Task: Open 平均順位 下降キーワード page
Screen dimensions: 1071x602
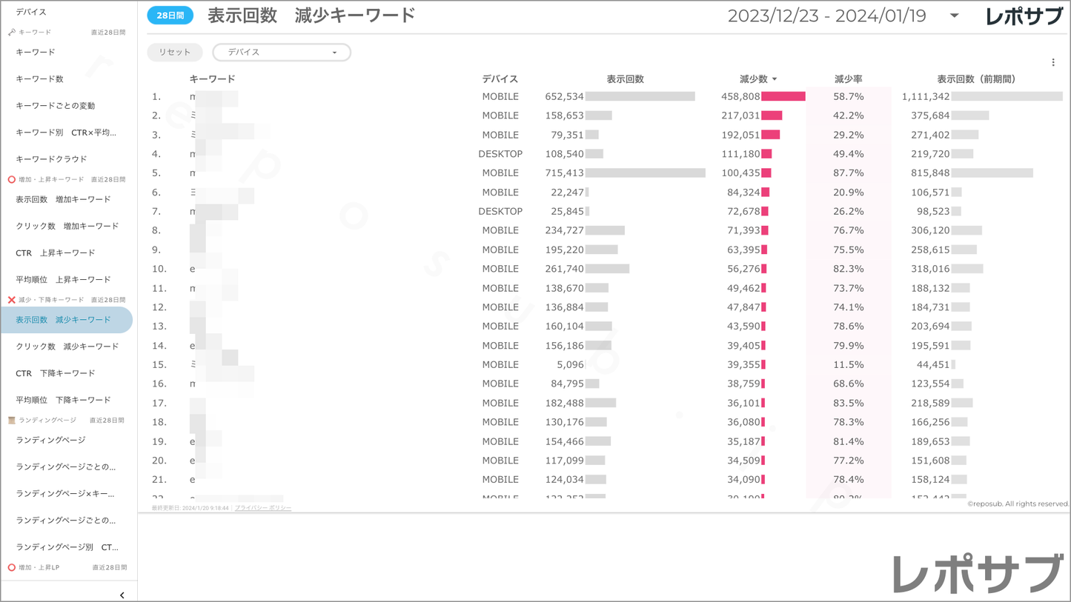Action: click(x=63, y=400)
